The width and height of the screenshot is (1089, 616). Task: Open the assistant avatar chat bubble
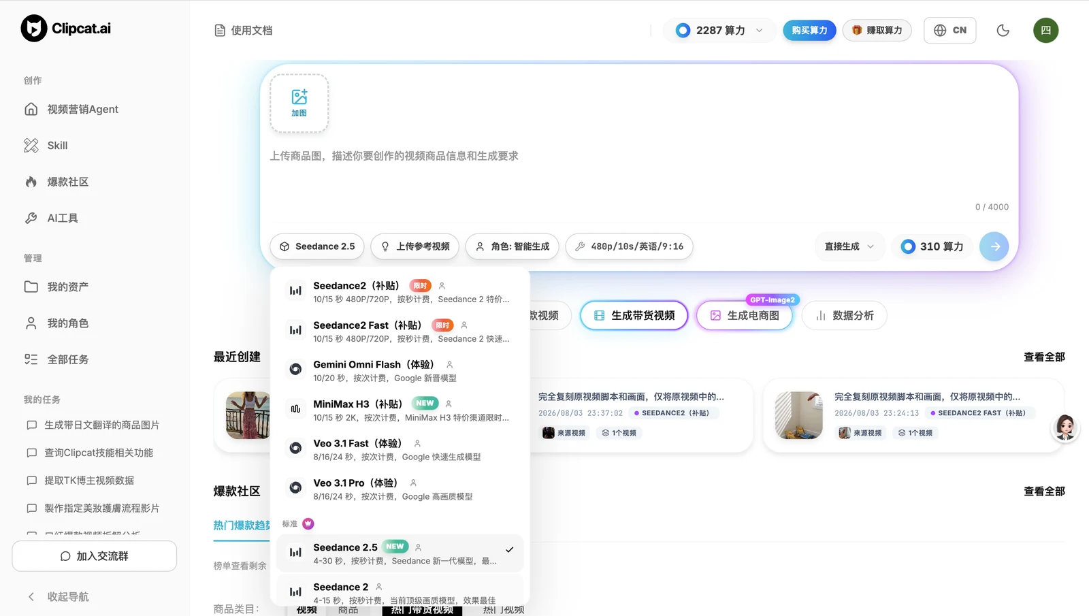coord(1065,428)
